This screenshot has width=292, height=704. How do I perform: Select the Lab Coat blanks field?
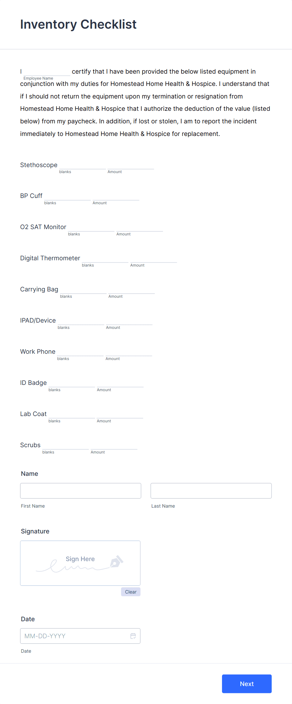tap(71, 416)
